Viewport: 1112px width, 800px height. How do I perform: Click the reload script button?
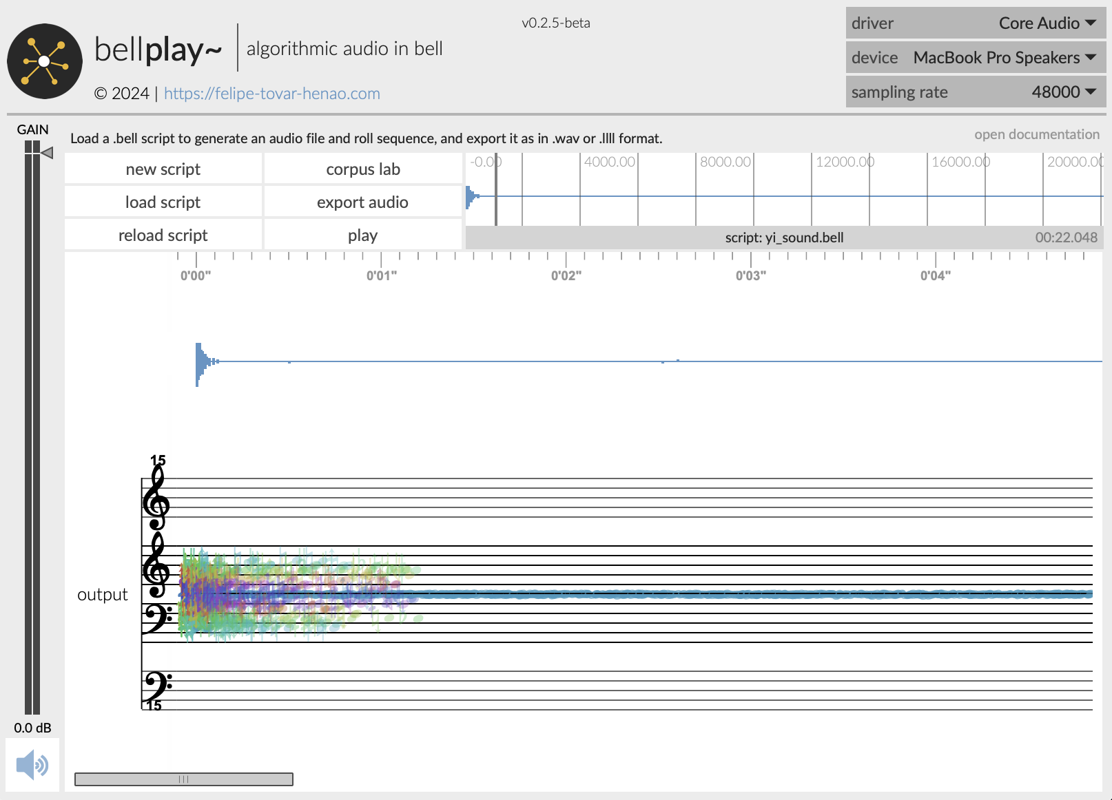coord(163,235)
